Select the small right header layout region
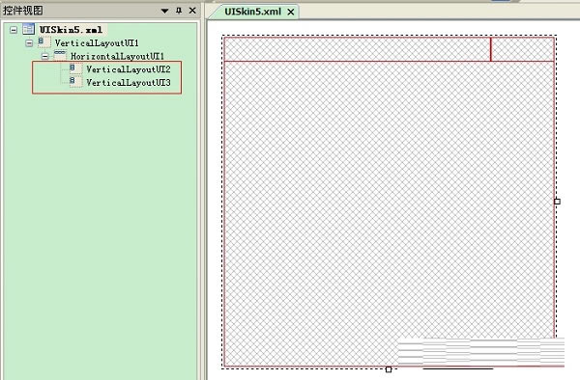This screenshot has width=580, height=380. [x=522, y=49]
